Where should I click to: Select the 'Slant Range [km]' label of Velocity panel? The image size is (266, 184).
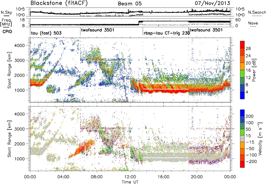click(9, 138)
